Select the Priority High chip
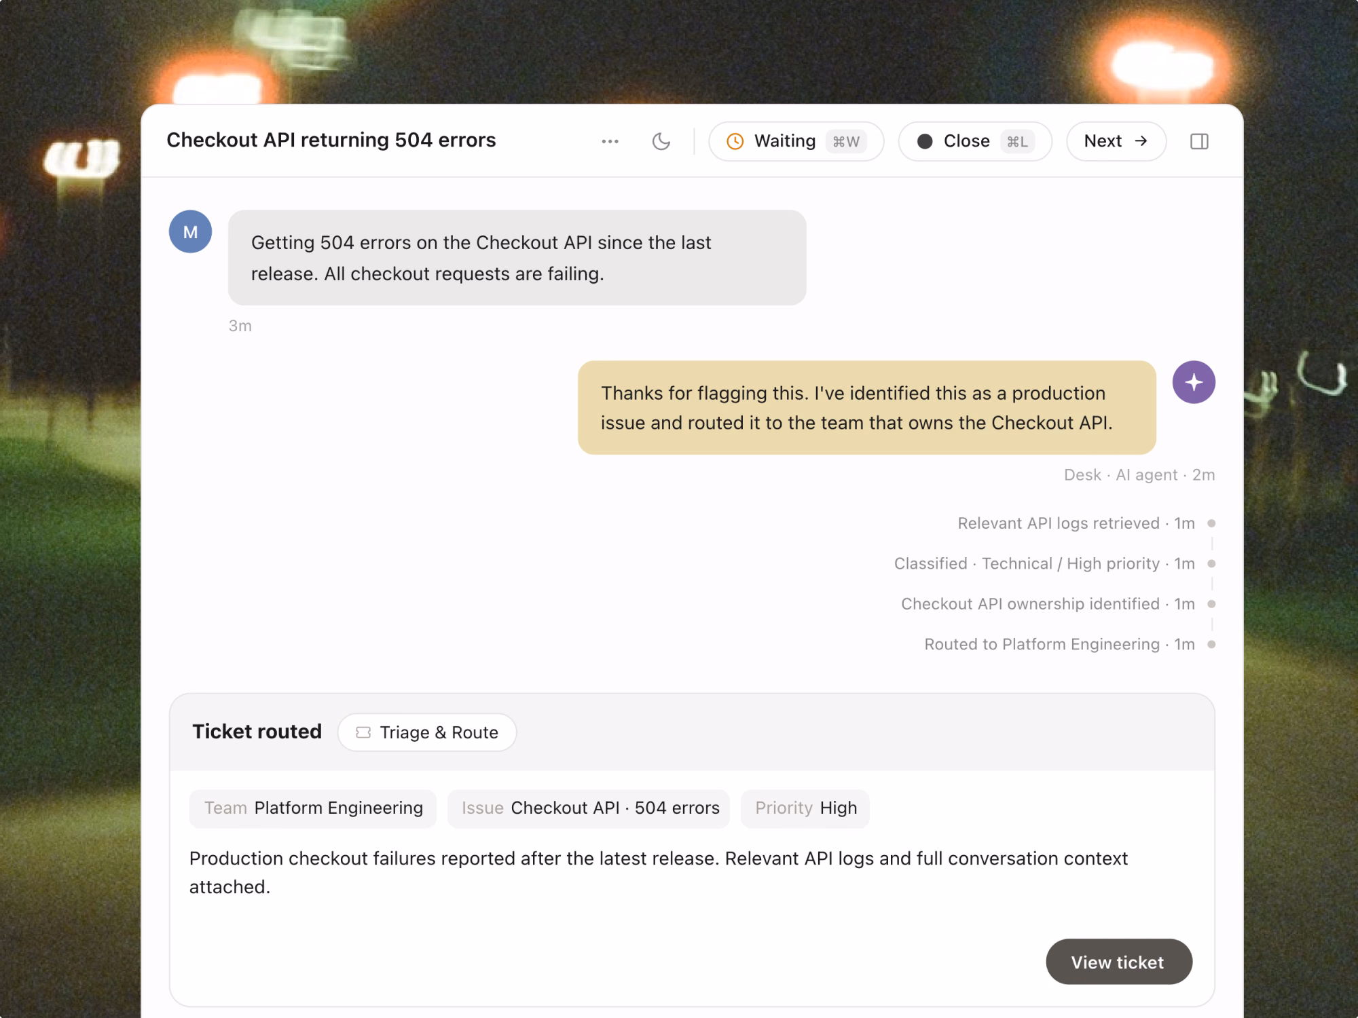1358x1018 pixels. 805,808
